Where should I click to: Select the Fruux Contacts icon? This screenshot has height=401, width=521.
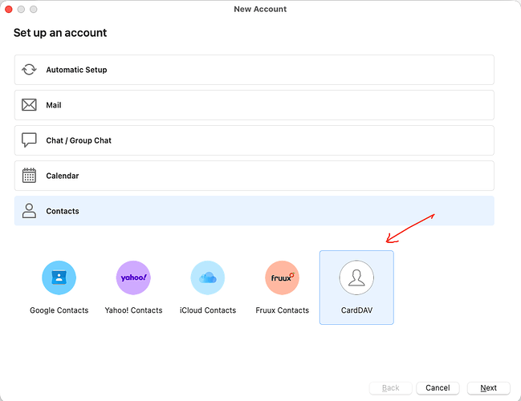click(x=282, y=277)
